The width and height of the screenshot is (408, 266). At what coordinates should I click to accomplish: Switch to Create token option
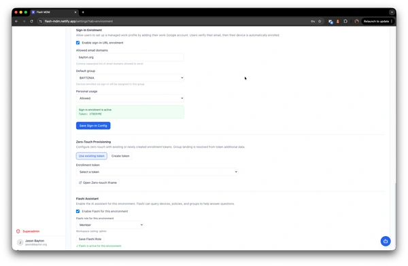tap(120, 156)
